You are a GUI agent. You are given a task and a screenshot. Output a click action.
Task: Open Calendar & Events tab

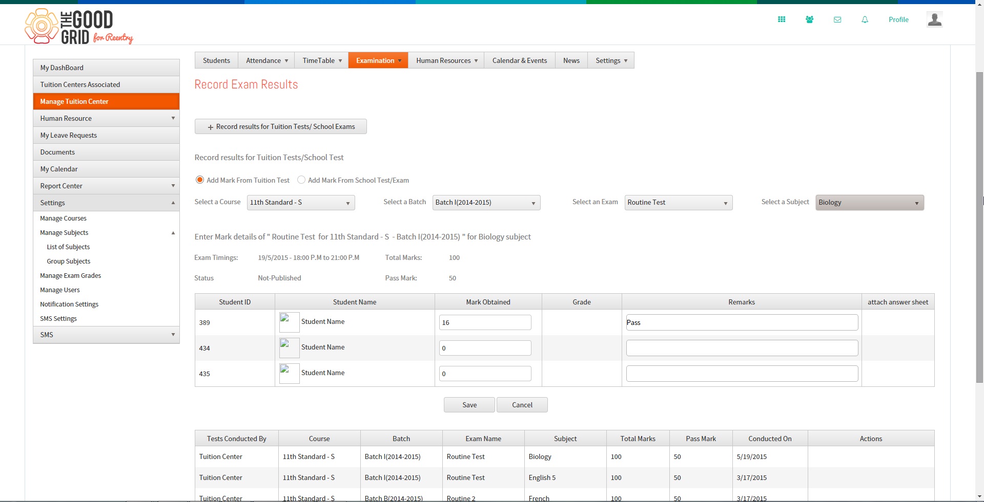pyautogui.click(x=520, y=60)
